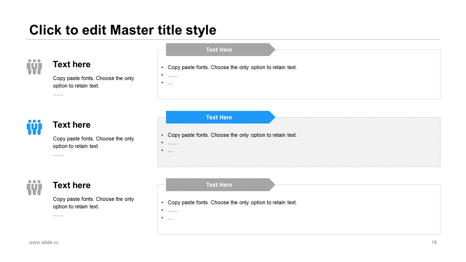Select the paragraph under the bottom 'Text here'
Viewport: 466px width, 262px height.
tap(94, 207)
